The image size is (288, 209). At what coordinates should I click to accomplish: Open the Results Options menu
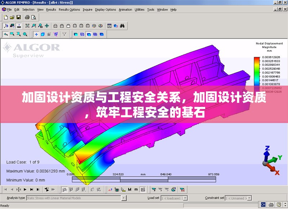click(x=70, y=10)
